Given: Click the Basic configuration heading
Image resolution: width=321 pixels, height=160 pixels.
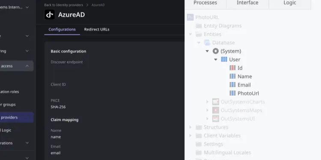Looking at the screenshot, I should [68, 51].
